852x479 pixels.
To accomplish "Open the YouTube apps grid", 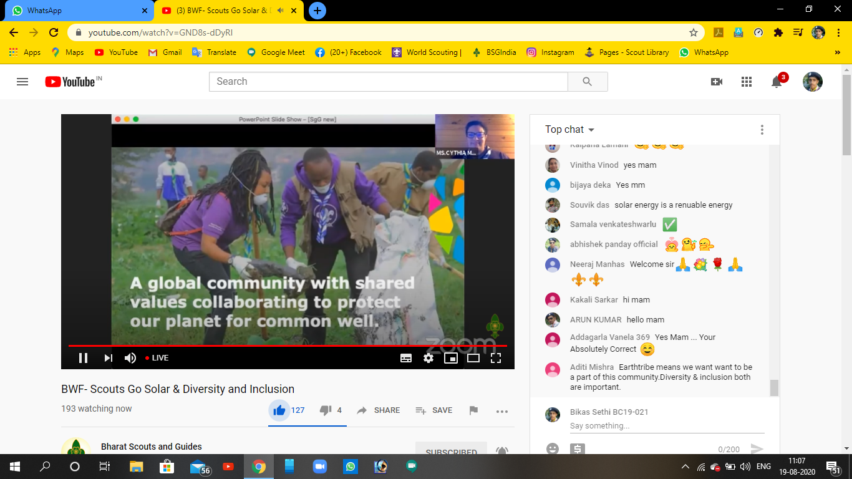I will pyautogui.click(x=747, y=82).
